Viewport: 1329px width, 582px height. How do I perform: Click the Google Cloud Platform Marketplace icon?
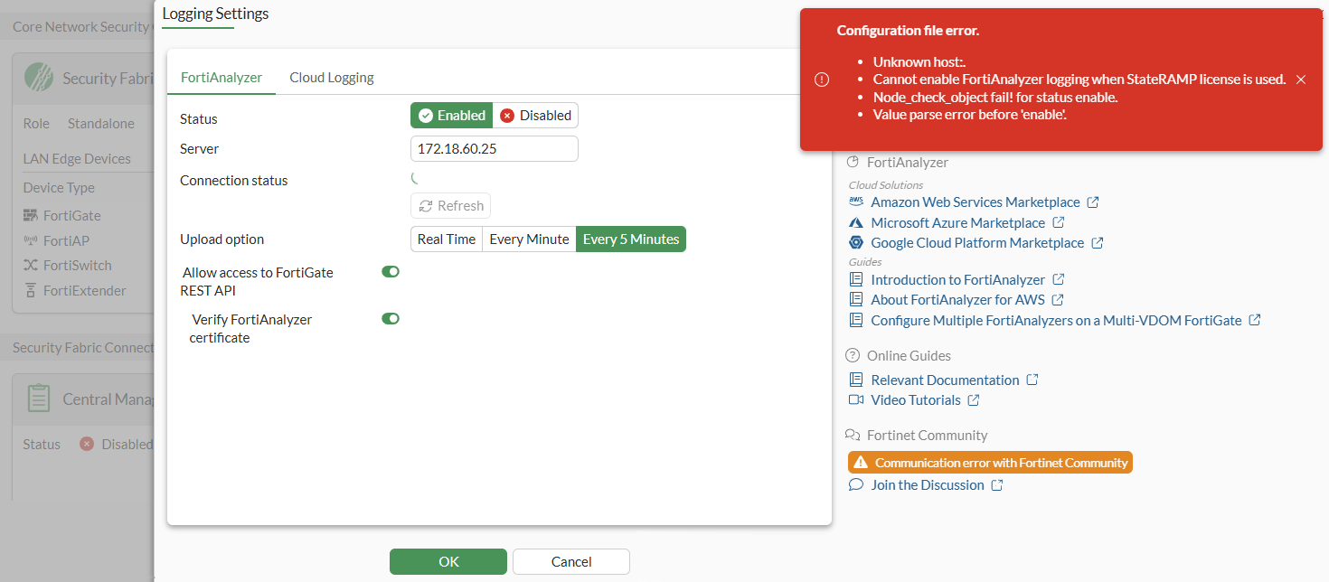pos(856,242)
